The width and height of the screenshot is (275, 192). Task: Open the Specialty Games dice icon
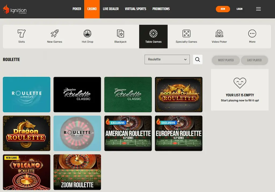(186, 34)
